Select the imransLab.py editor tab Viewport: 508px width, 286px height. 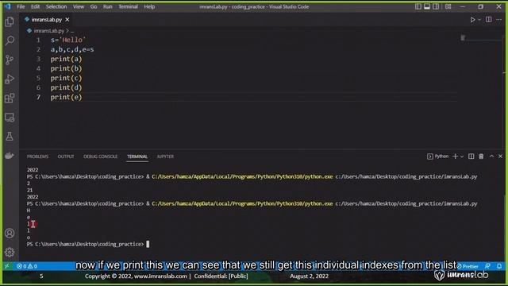pos(47,20)
